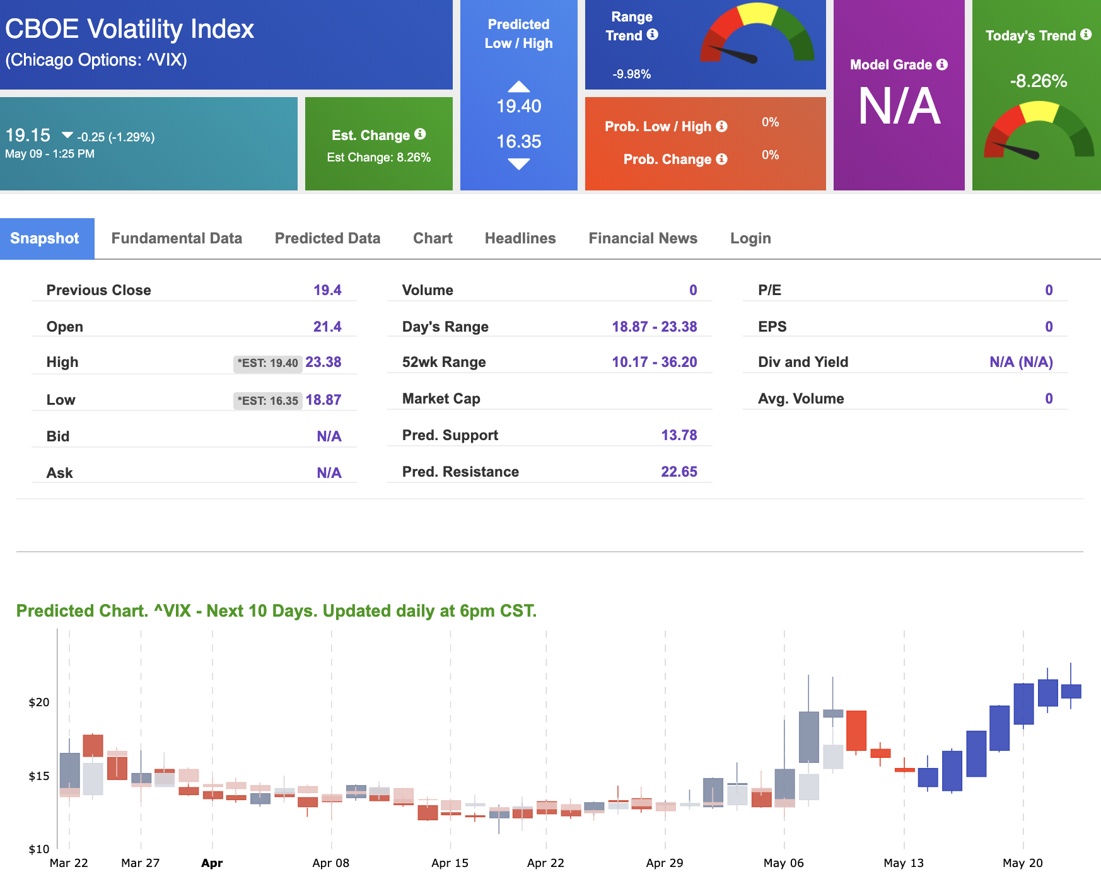Click the Avg. Volume value 0
Viewport: 1101px width, 884px height.
1049,398
